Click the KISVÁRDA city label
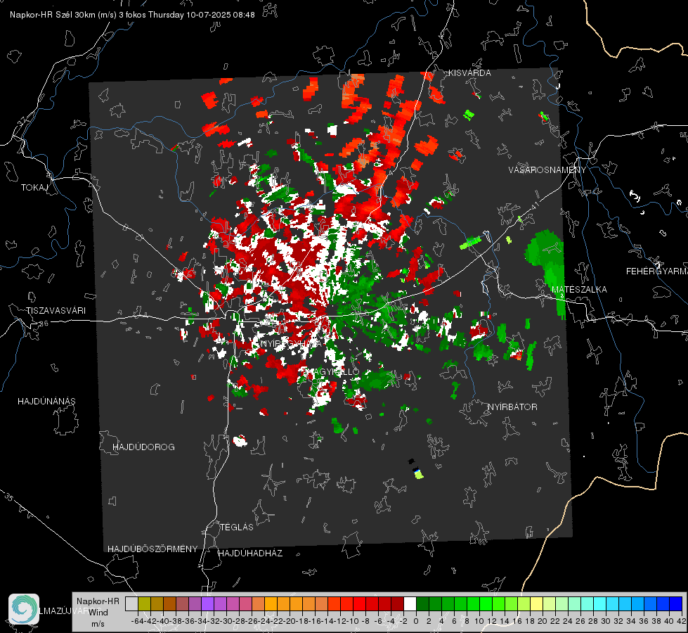Screen dimensions: 688x633 click(x=469, y=73)
